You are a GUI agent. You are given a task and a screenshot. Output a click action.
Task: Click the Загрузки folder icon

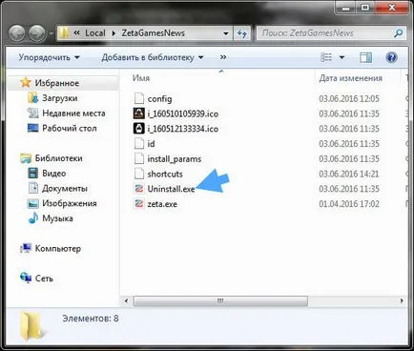(32, 97)
